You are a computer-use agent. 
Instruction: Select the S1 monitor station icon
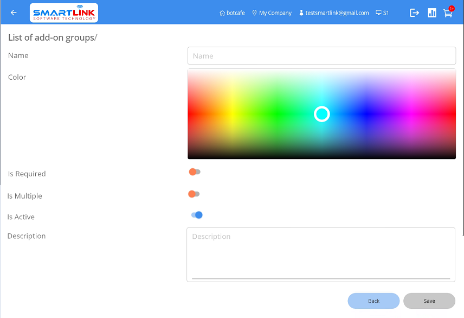point(379,13)
